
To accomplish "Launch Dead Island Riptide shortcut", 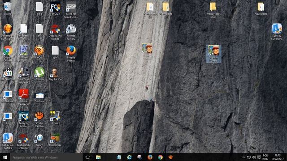I will tap(55, 32).
